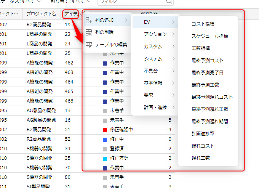Image resolution: width=259 pixels, height=188 pixels.
Task: Expand the EV submenu
Action: (x=155, y=22)
